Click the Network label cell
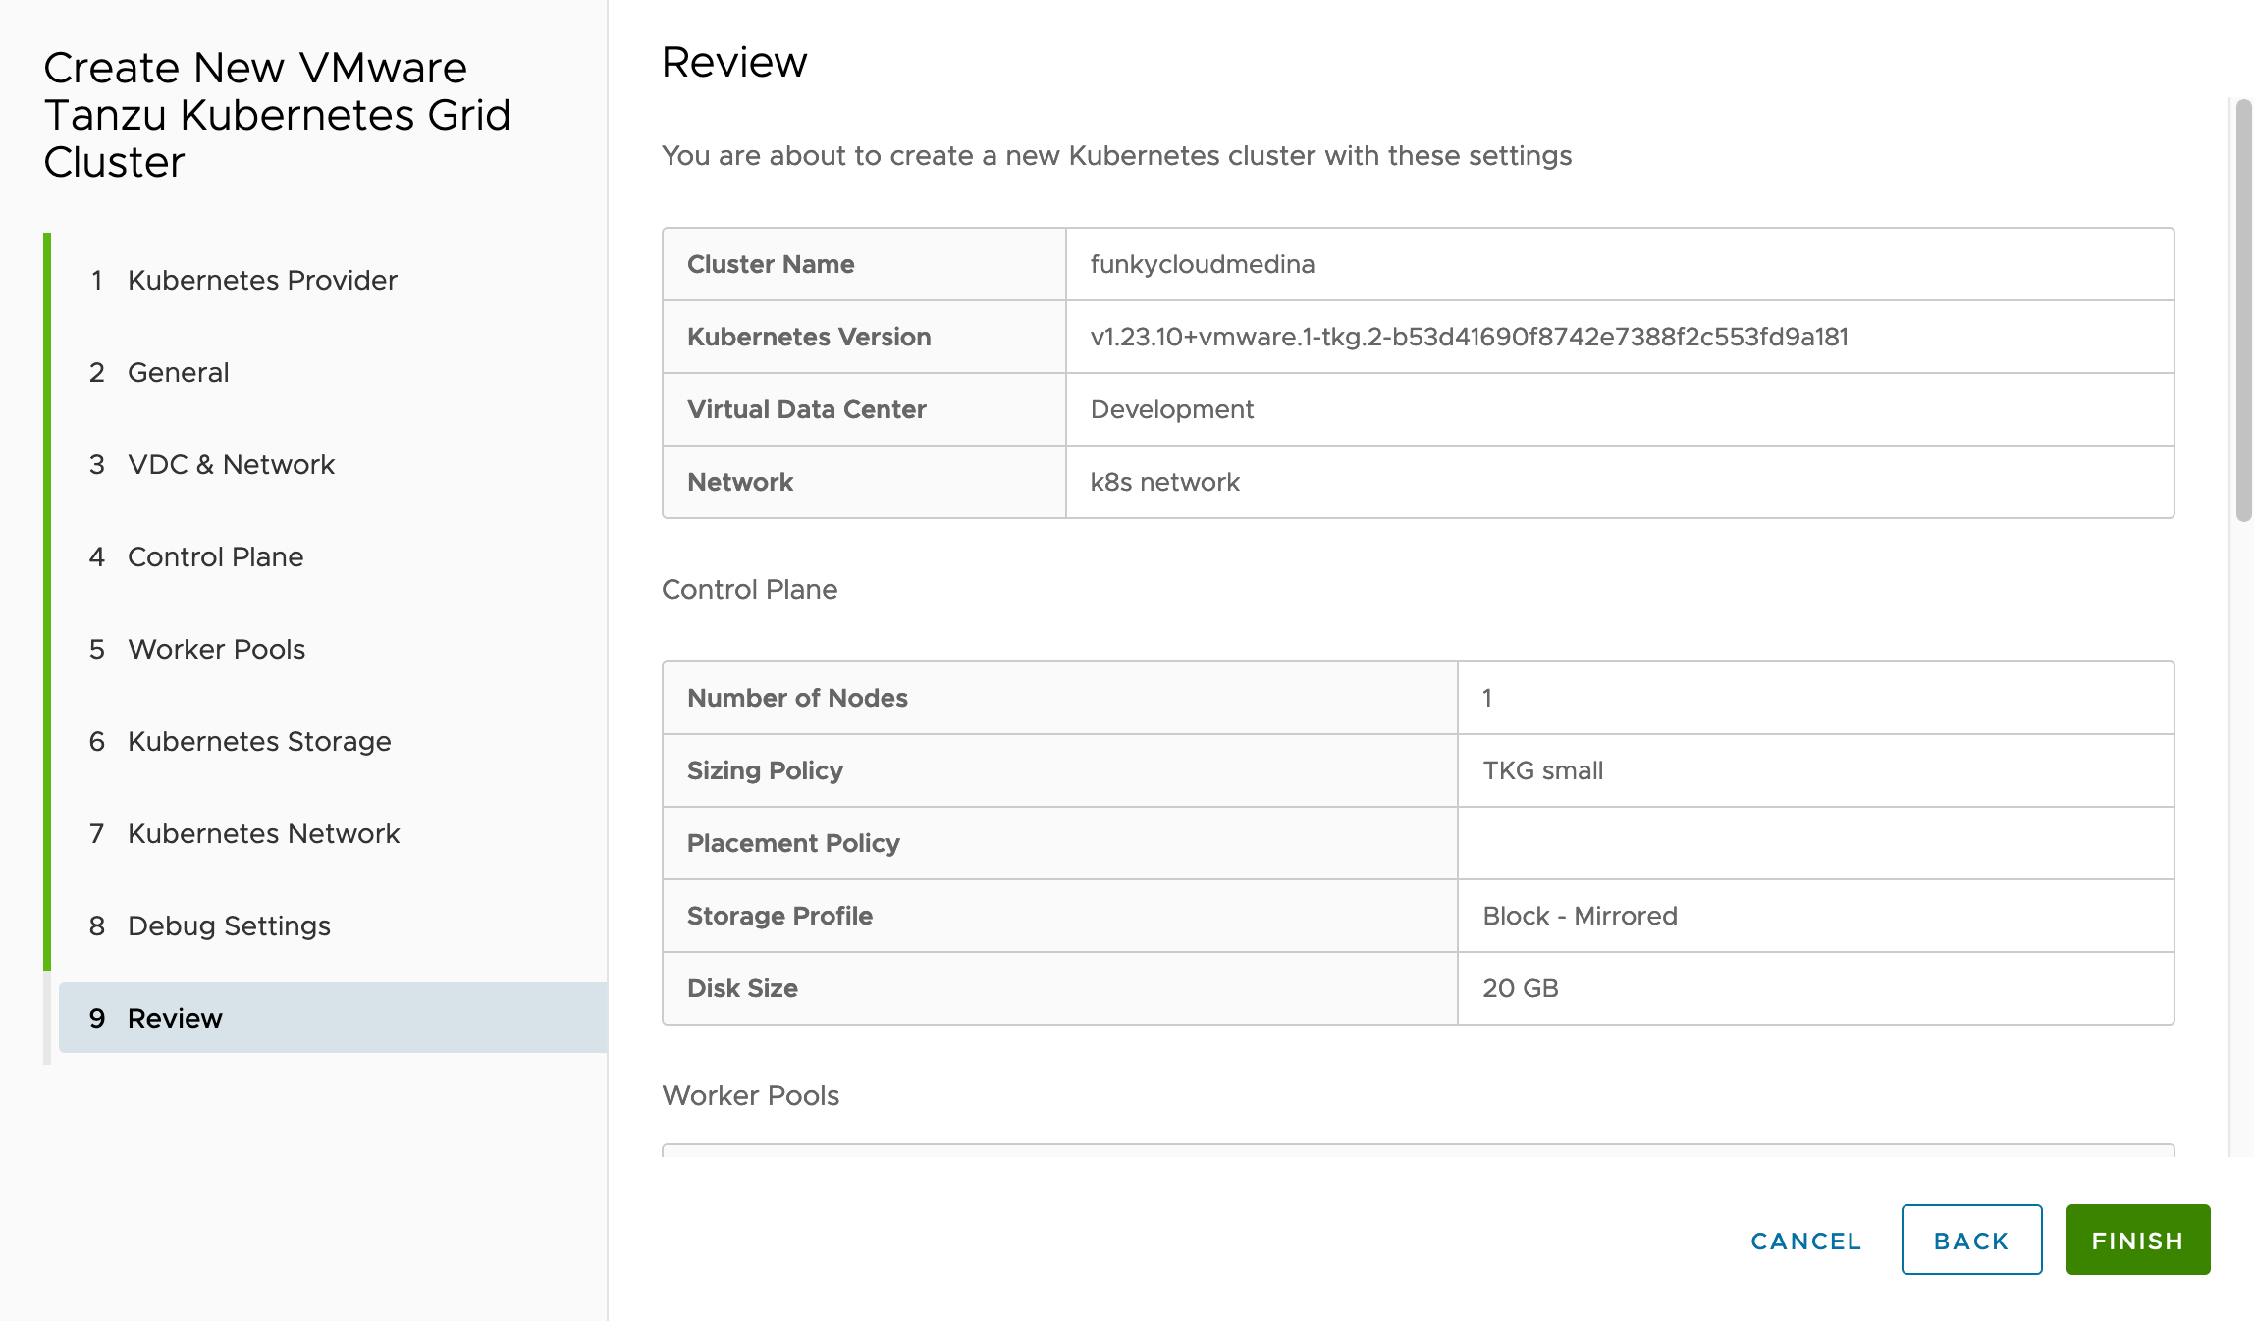 click(x=864, y=482)
